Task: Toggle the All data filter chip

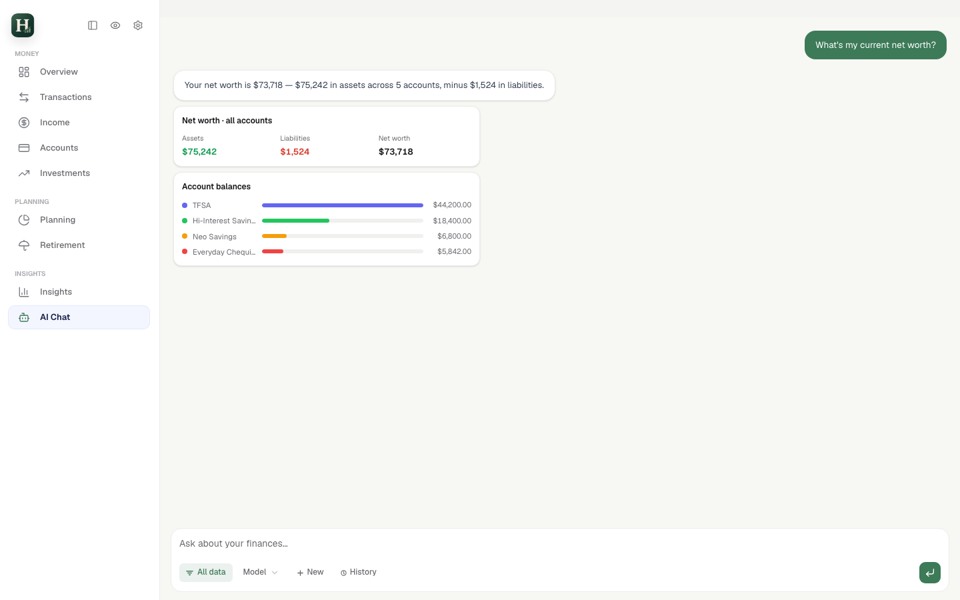Action: (206, 573)
